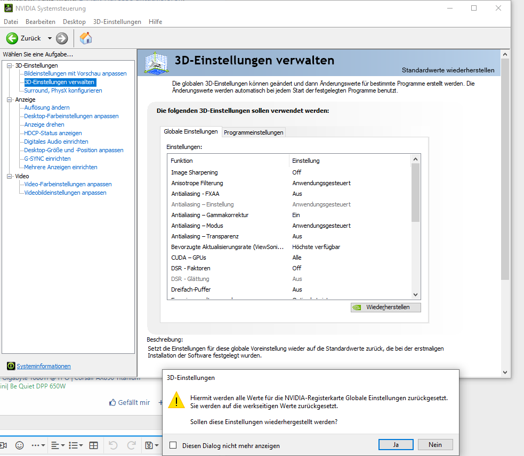
Task: Open the back history dropdown arrow
Action: tap(50, 38)
